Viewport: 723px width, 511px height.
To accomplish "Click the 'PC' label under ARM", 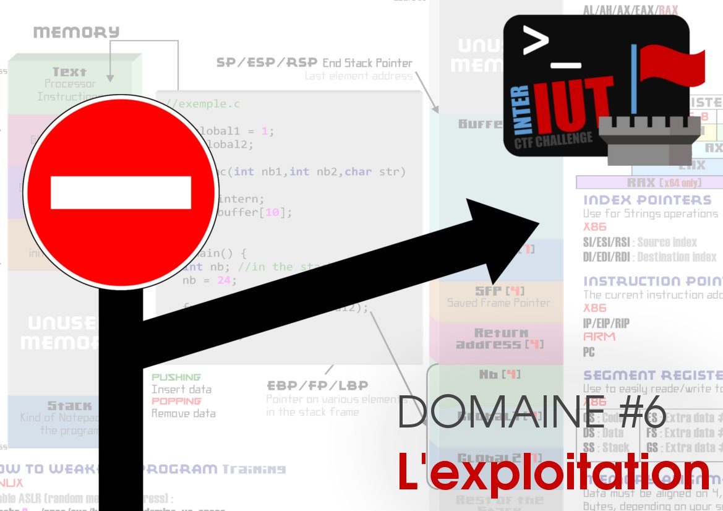I will click(x=589, y=353).
